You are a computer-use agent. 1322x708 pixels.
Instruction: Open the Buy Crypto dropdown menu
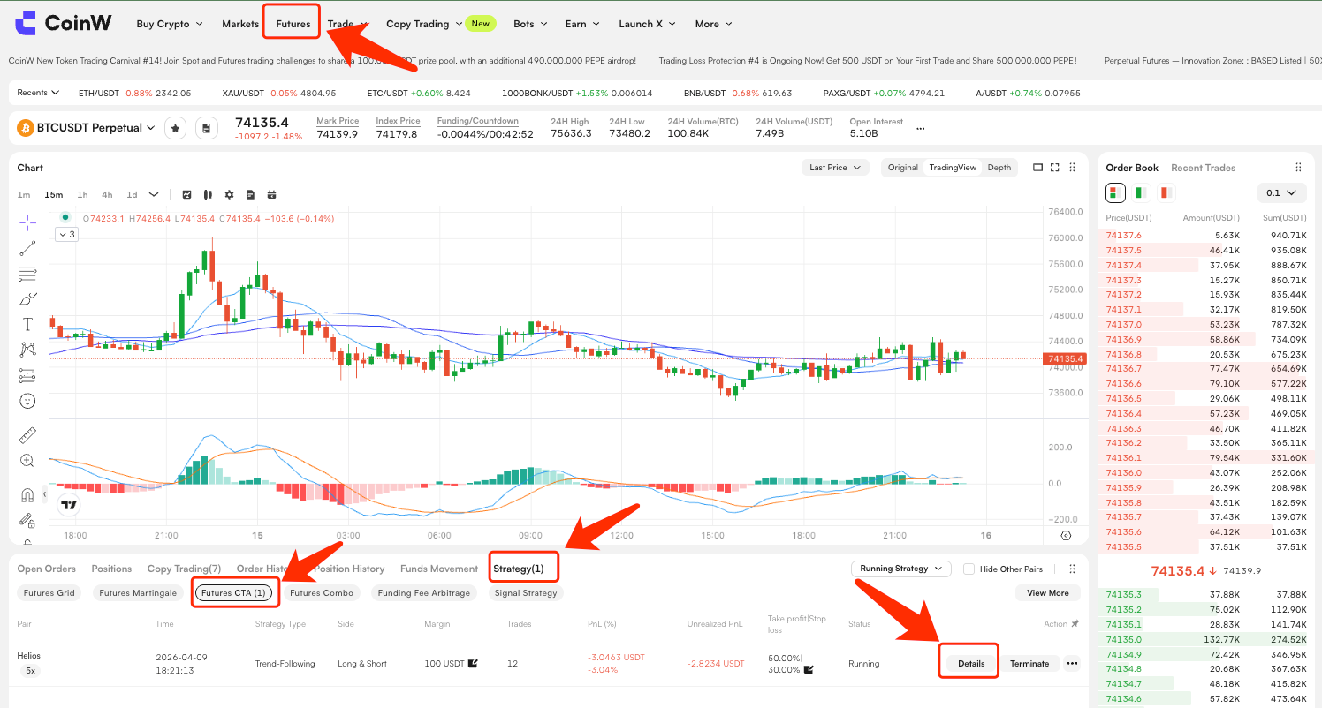(x=170, y=24)
